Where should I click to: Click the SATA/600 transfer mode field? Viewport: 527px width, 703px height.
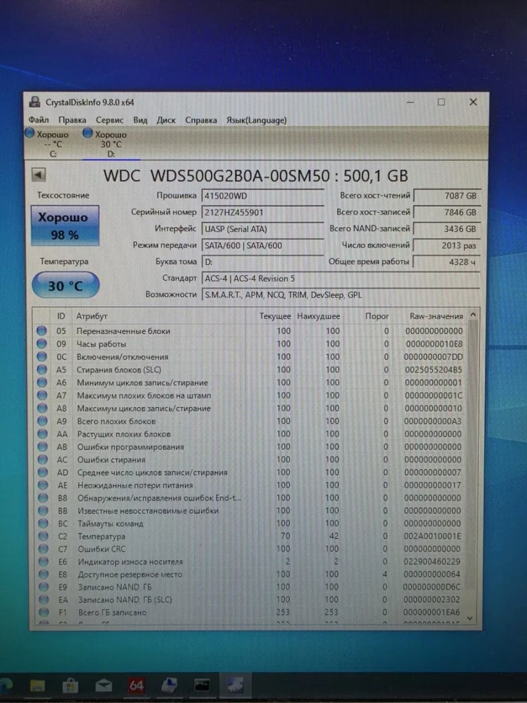263,246
